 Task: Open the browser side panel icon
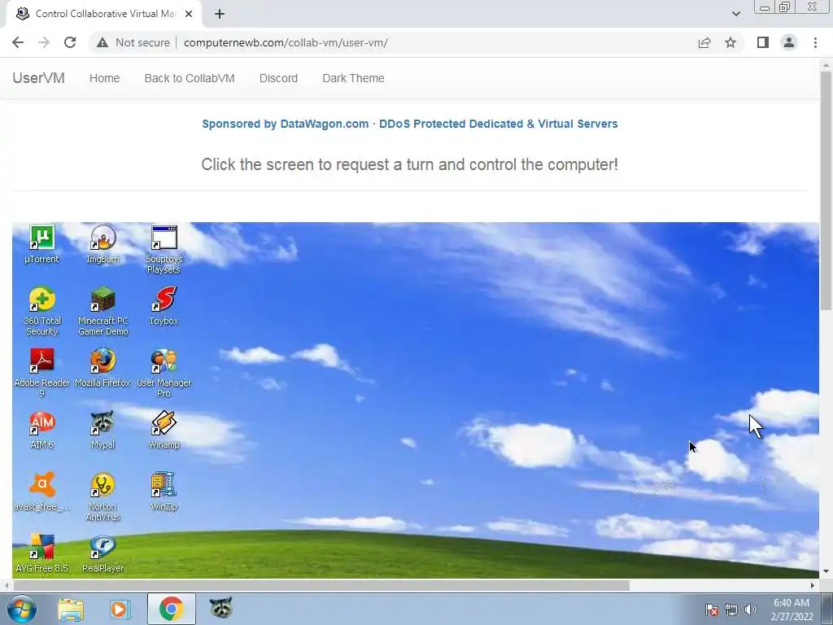(x=763, y=42)
